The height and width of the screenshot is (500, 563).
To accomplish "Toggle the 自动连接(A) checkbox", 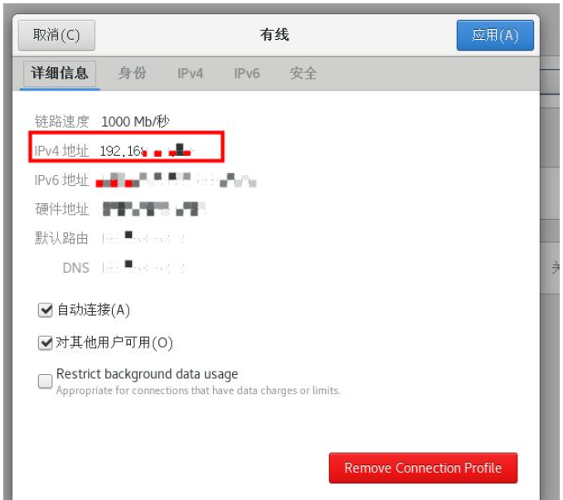I will point(46,310).
